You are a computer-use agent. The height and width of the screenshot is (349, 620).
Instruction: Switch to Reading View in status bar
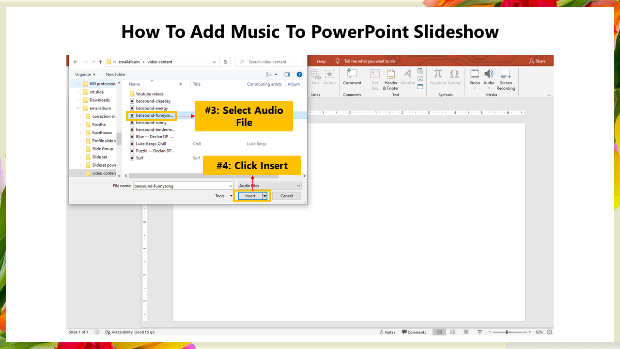466,332
